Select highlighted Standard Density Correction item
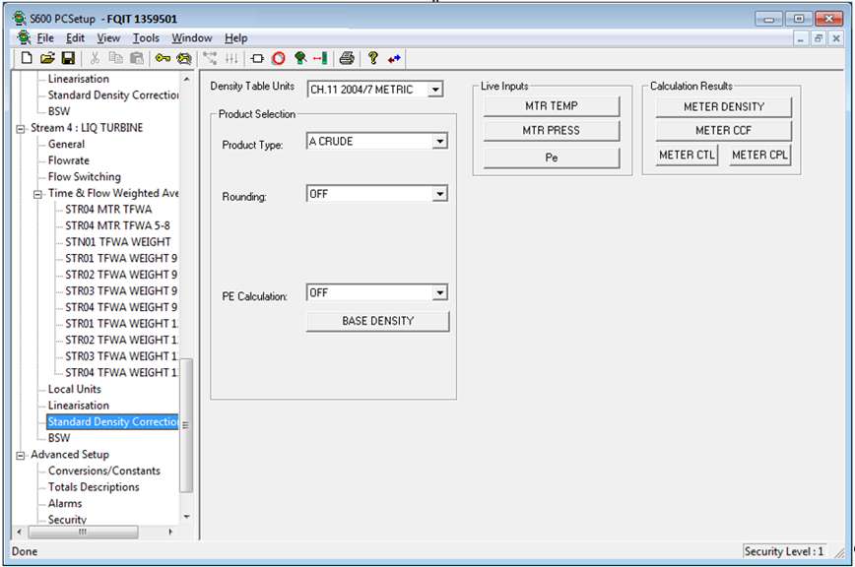This screenshot has height=567, width=855. click(x=112, y=421)
